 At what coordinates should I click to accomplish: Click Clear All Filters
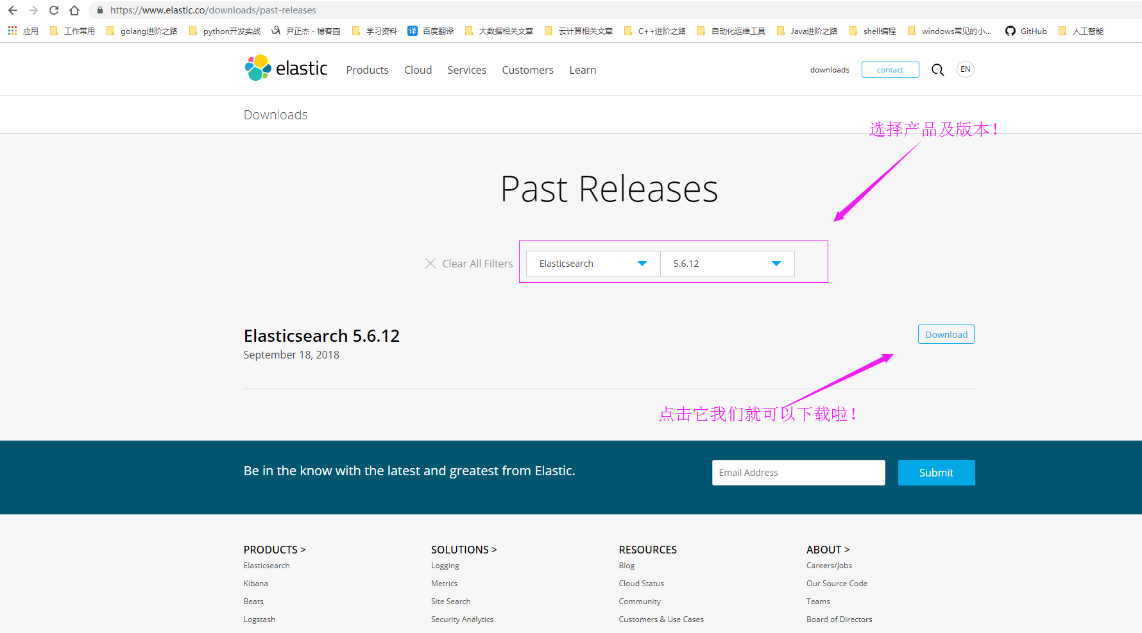coord(477,264)
